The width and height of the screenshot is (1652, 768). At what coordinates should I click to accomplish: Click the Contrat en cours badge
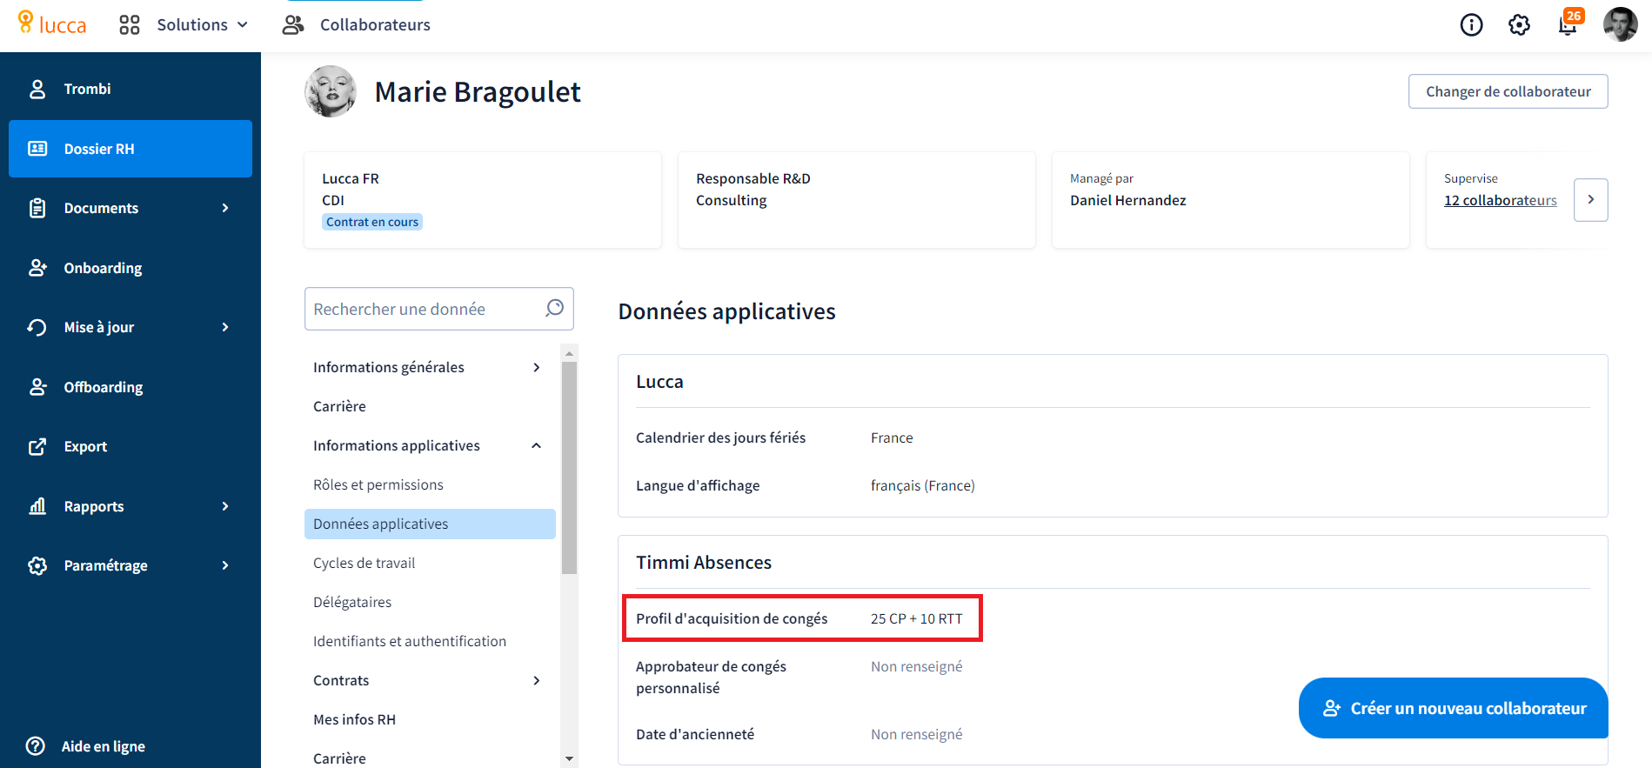tap(372, 222)
